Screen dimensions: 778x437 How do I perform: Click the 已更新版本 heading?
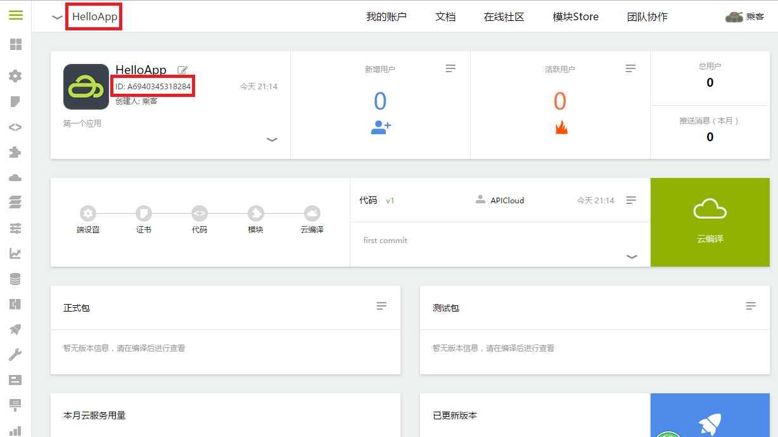pyautogui.click(x=455, y=415)
